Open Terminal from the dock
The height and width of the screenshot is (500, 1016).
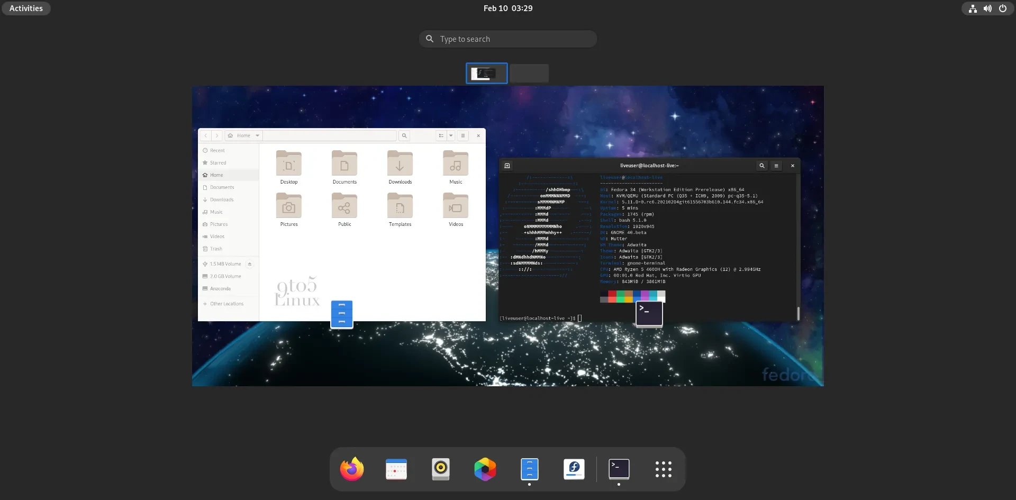(x=619, y=469)
